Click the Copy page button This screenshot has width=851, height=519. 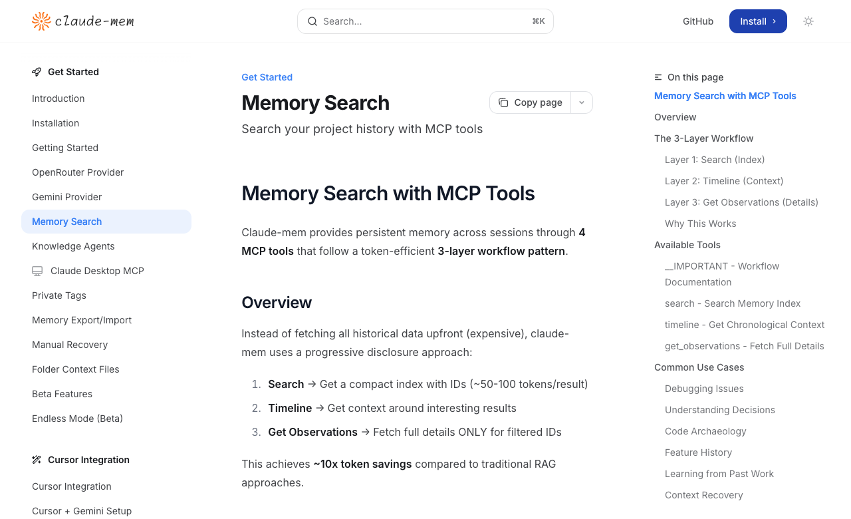click(x=531, y=102)
